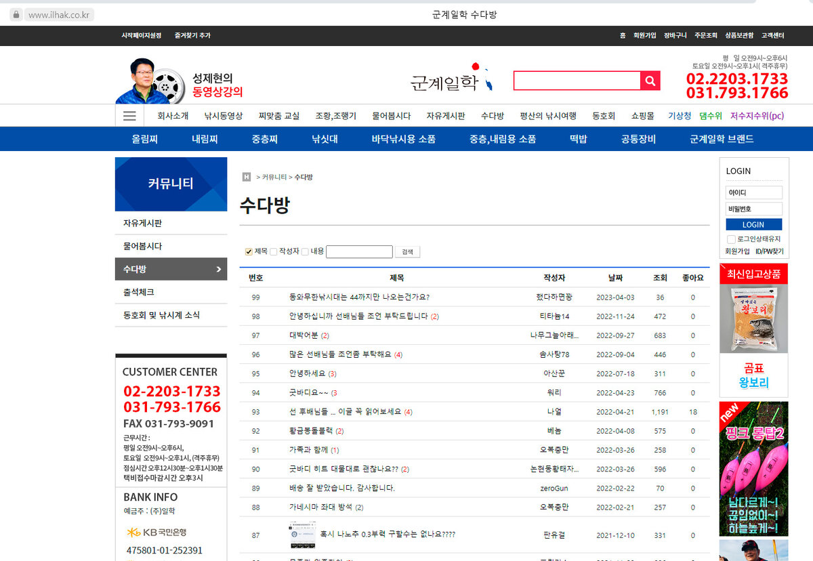The height and width of the screenshot is (561, 813).
Task: Toggle the 제목 search checkbox
Action: 249,251
